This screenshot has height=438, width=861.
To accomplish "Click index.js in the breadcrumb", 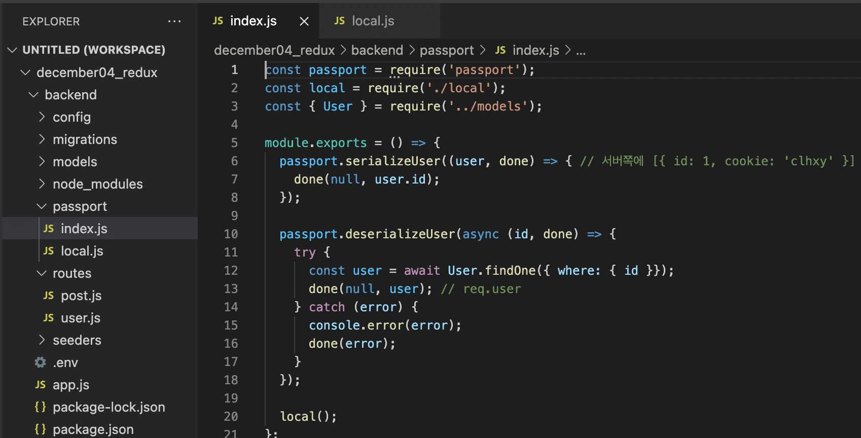I will 536,50.
